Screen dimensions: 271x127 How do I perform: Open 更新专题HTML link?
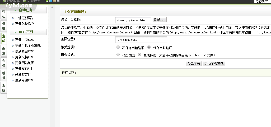click(x=25, y=80)
